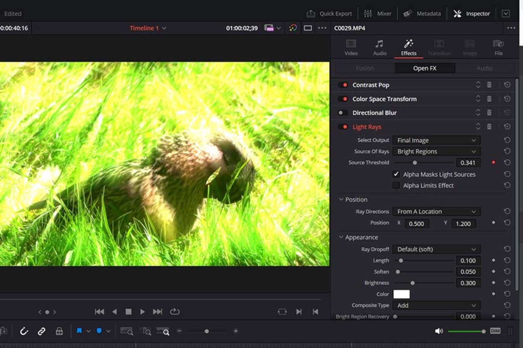Switch to the Video inspector tab

(351, 47)
